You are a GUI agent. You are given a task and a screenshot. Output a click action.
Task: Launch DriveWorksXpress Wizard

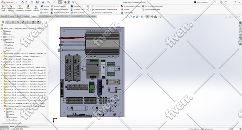click(131, 6)
